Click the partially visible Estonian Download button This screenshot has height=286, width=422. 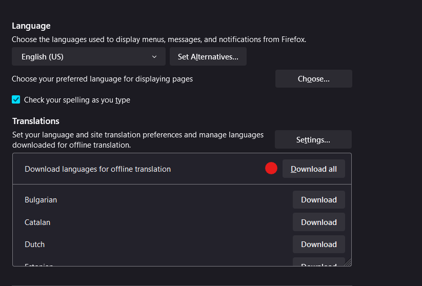318,263
